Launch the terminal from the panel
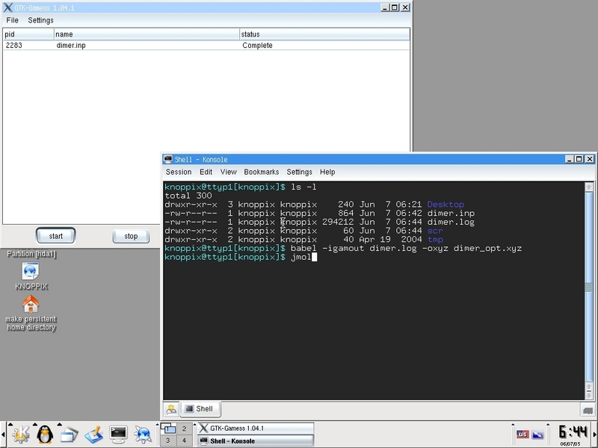This screenshot has height=448, width=598. 117,433
